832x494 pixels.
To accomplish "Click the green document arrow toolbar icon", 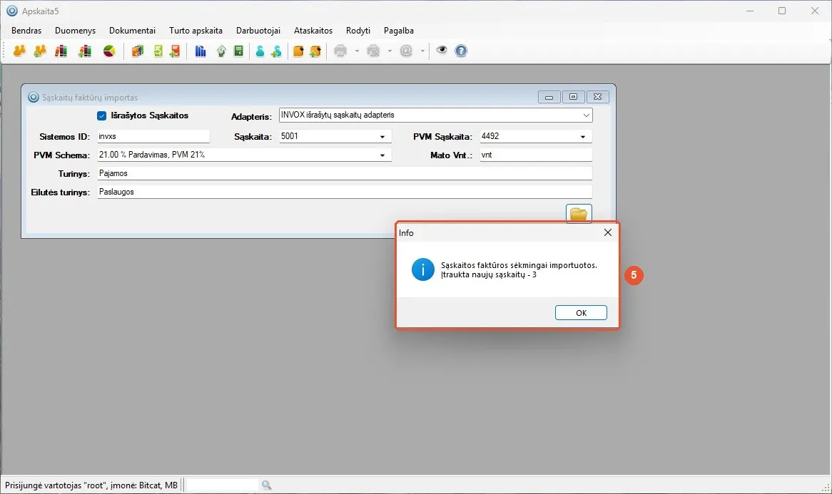I will tap(158, 51).
